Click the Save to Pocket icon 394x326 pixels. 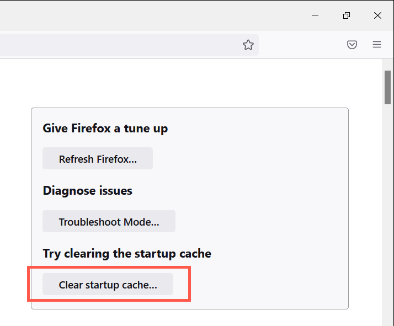[352, 45]
